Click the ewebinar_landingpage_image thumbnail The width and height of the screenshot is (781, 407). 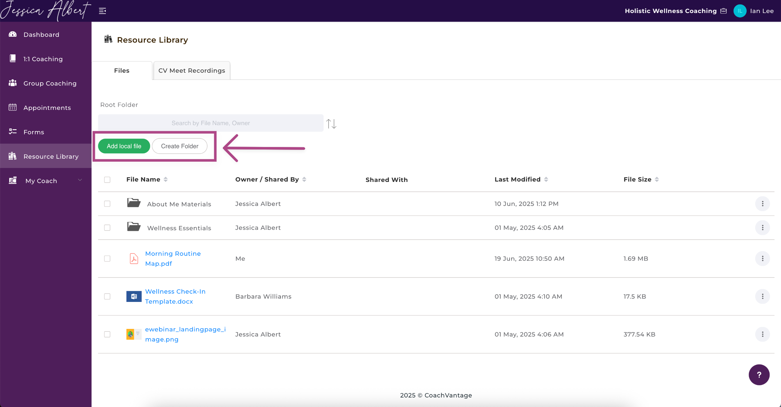134,334
